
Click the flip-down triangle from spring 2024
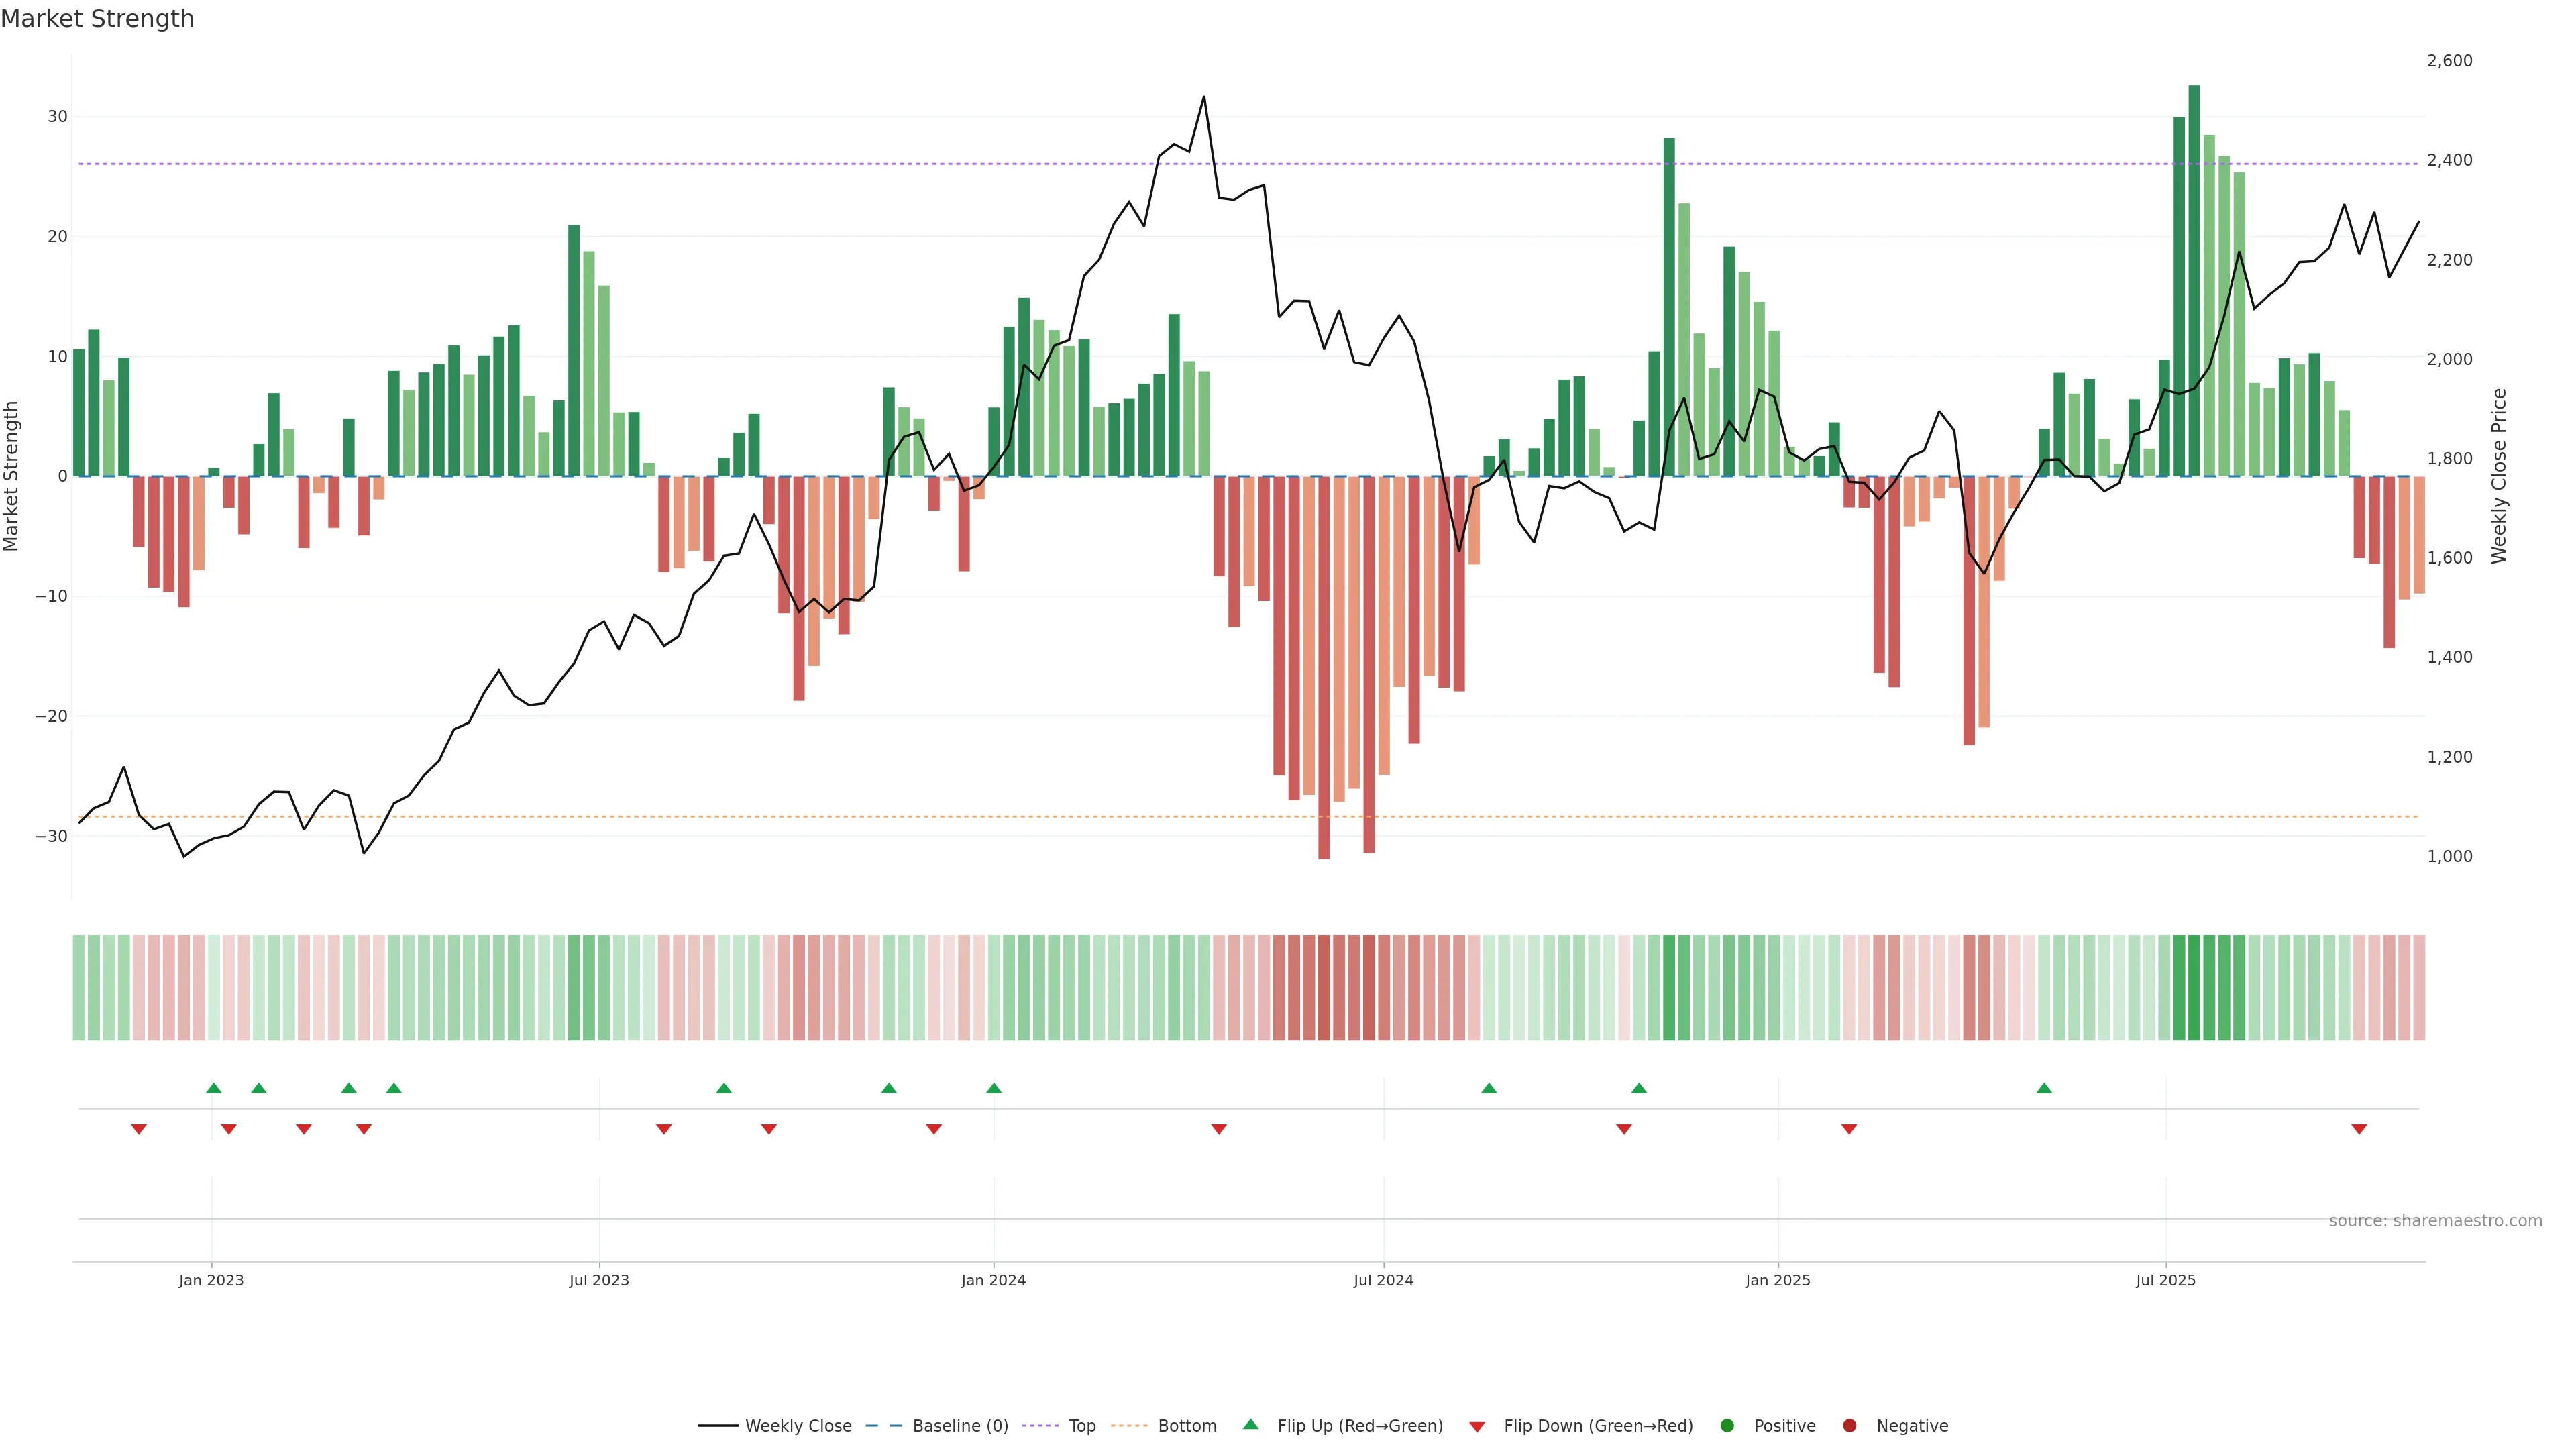(x=1219, y=1129)
